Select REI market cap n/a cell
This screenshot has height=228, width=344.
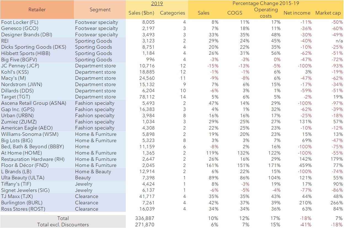click(x=339, y=41)
